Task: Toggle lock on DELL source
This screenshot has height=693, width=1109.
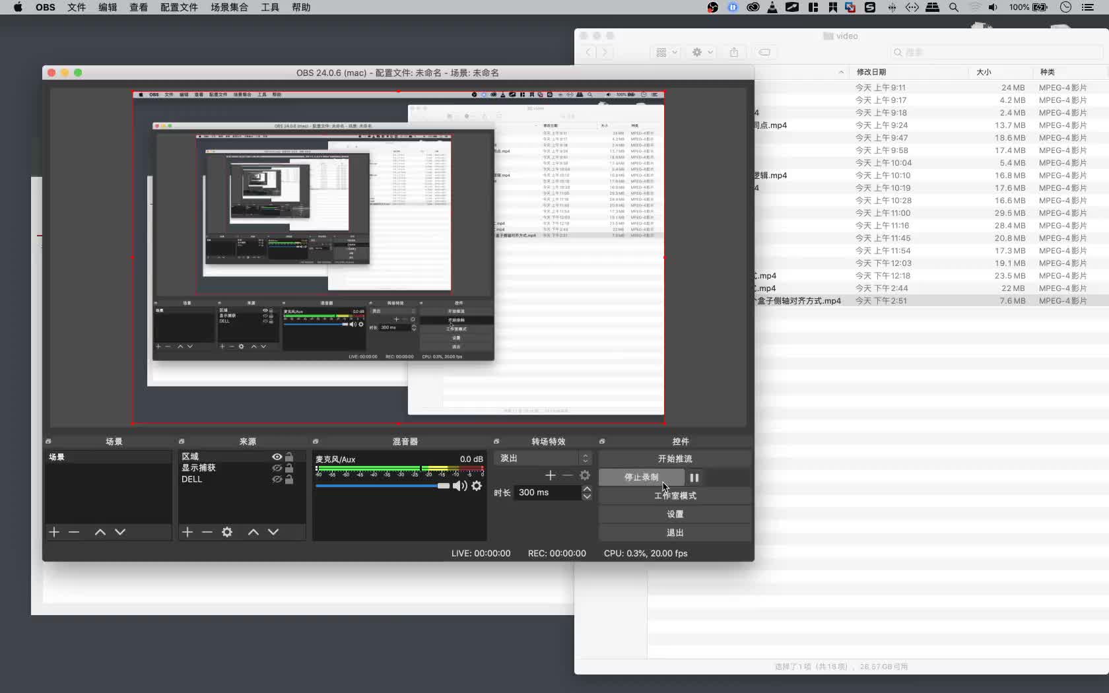Action: coord(289,479)
